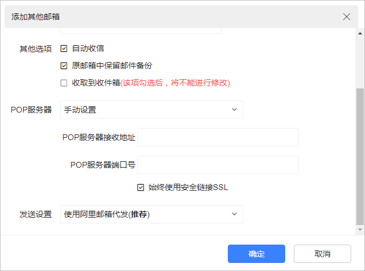Focus the POP服务器端口号 input field
Image resolution: width=365 pixels, height=271 pixels.
[x=218, y=165]
